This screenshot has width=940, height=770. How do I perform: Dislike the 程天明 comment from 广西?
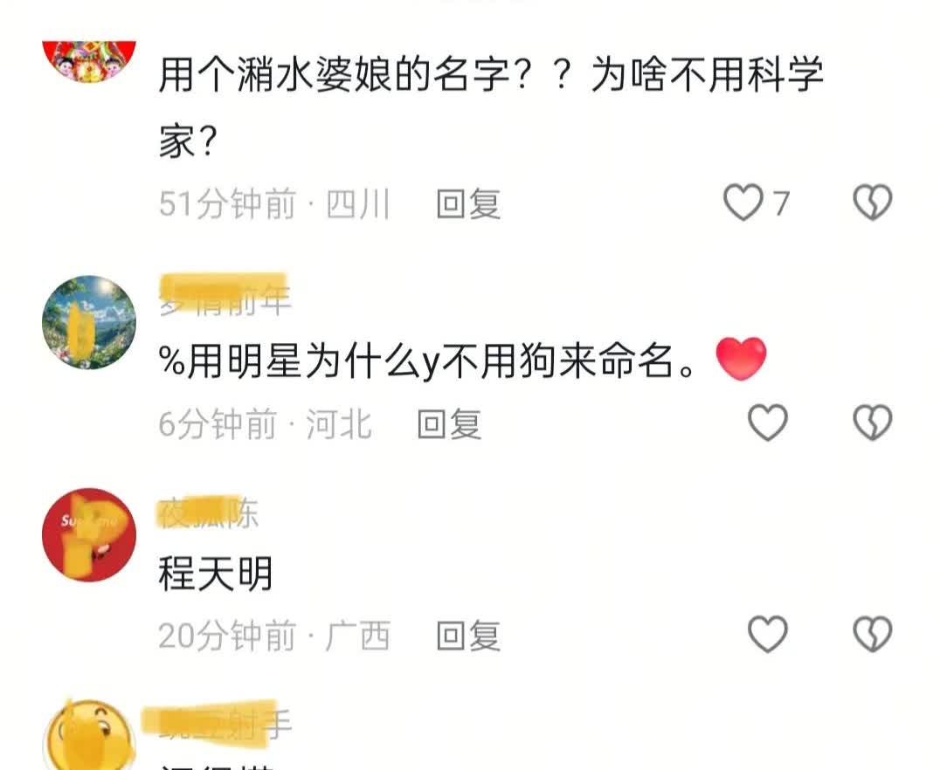coord(873,634)
